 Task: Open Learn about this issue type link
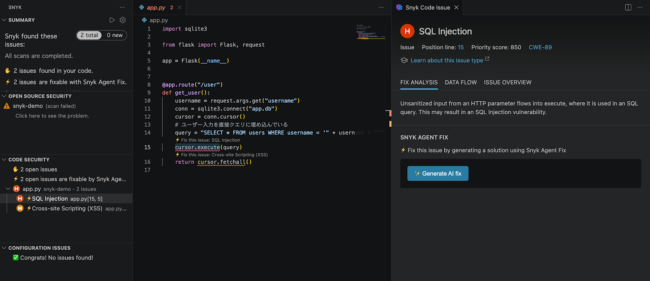[447, 60]
